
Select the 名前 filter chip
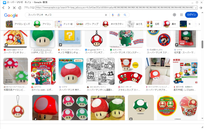(x=154, y=24)
